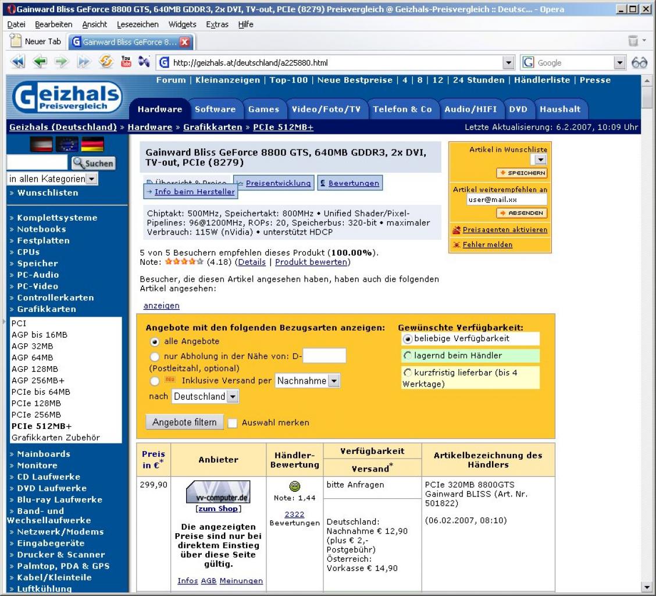656x596 pixels.
Task: Click the Suchen button
Action: click(94, 164)
